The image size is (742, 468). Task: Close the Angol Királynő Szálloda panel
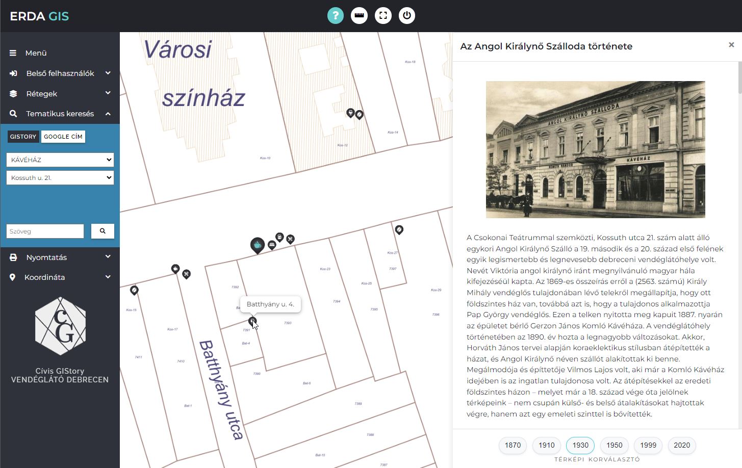point(731,45)
